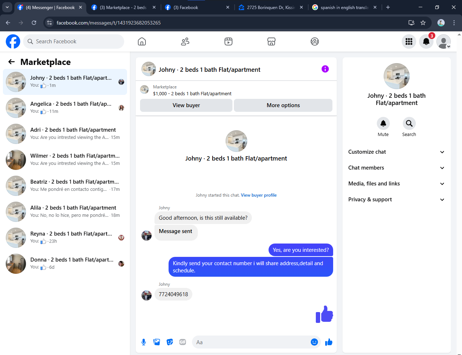Switch to the Marketplace - 2 beds tab
The width and height of the screenshot is (462, 355).
tap(123, 7)
